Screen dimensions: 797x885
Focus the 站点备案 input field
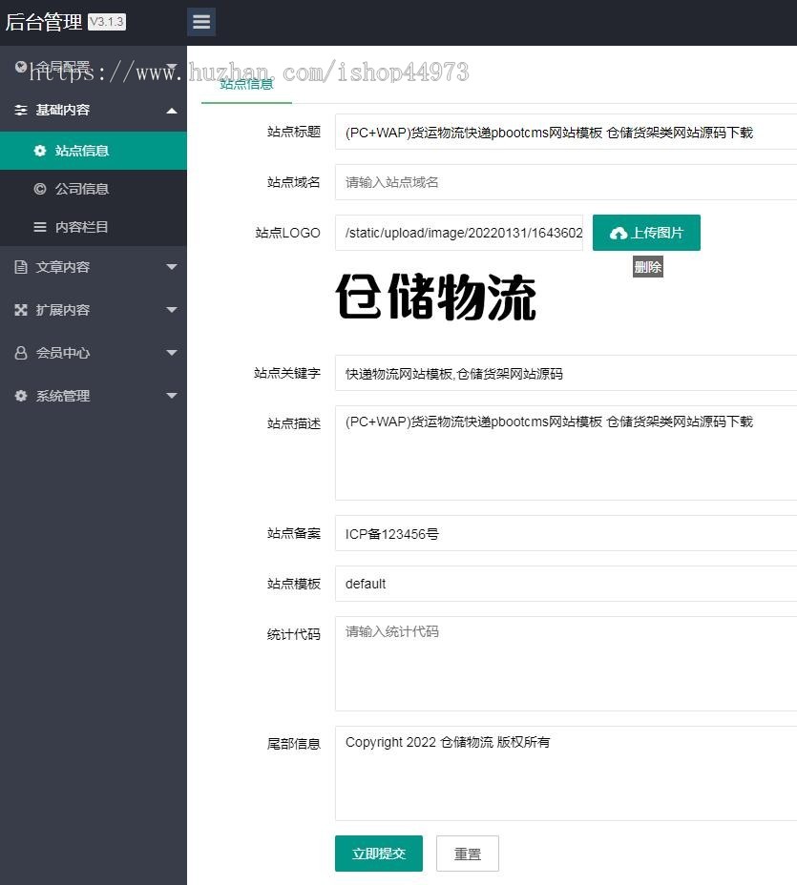(566, 533)
